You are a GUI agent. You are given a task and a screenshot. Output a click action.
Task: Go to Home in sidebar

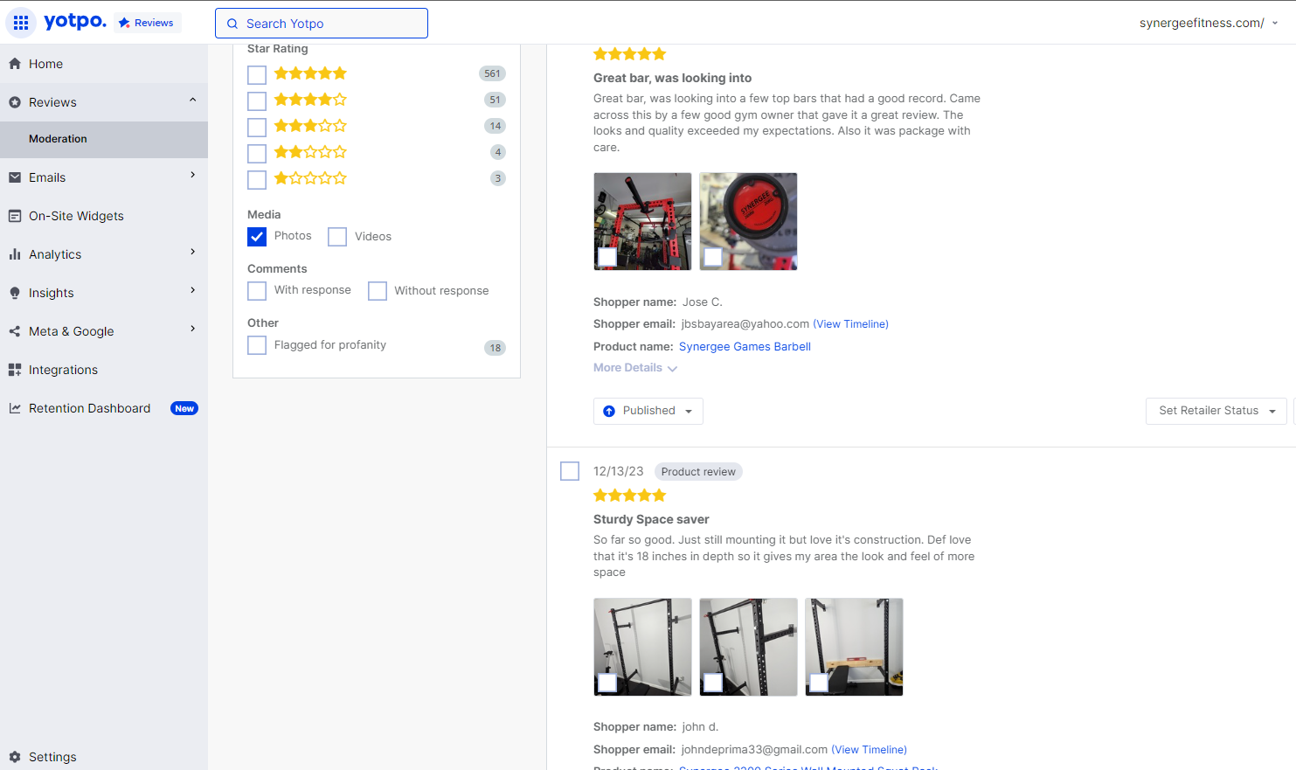pyautogui.click(x=104, y=64)
